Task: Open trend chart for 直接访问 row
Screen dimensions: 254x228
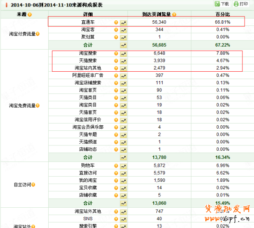Action: pos(124,174)
